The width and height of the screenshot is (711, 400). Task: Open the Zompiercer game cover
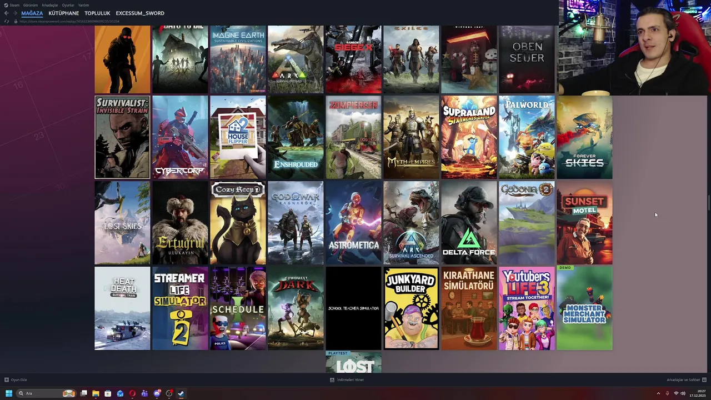[353, 137]
